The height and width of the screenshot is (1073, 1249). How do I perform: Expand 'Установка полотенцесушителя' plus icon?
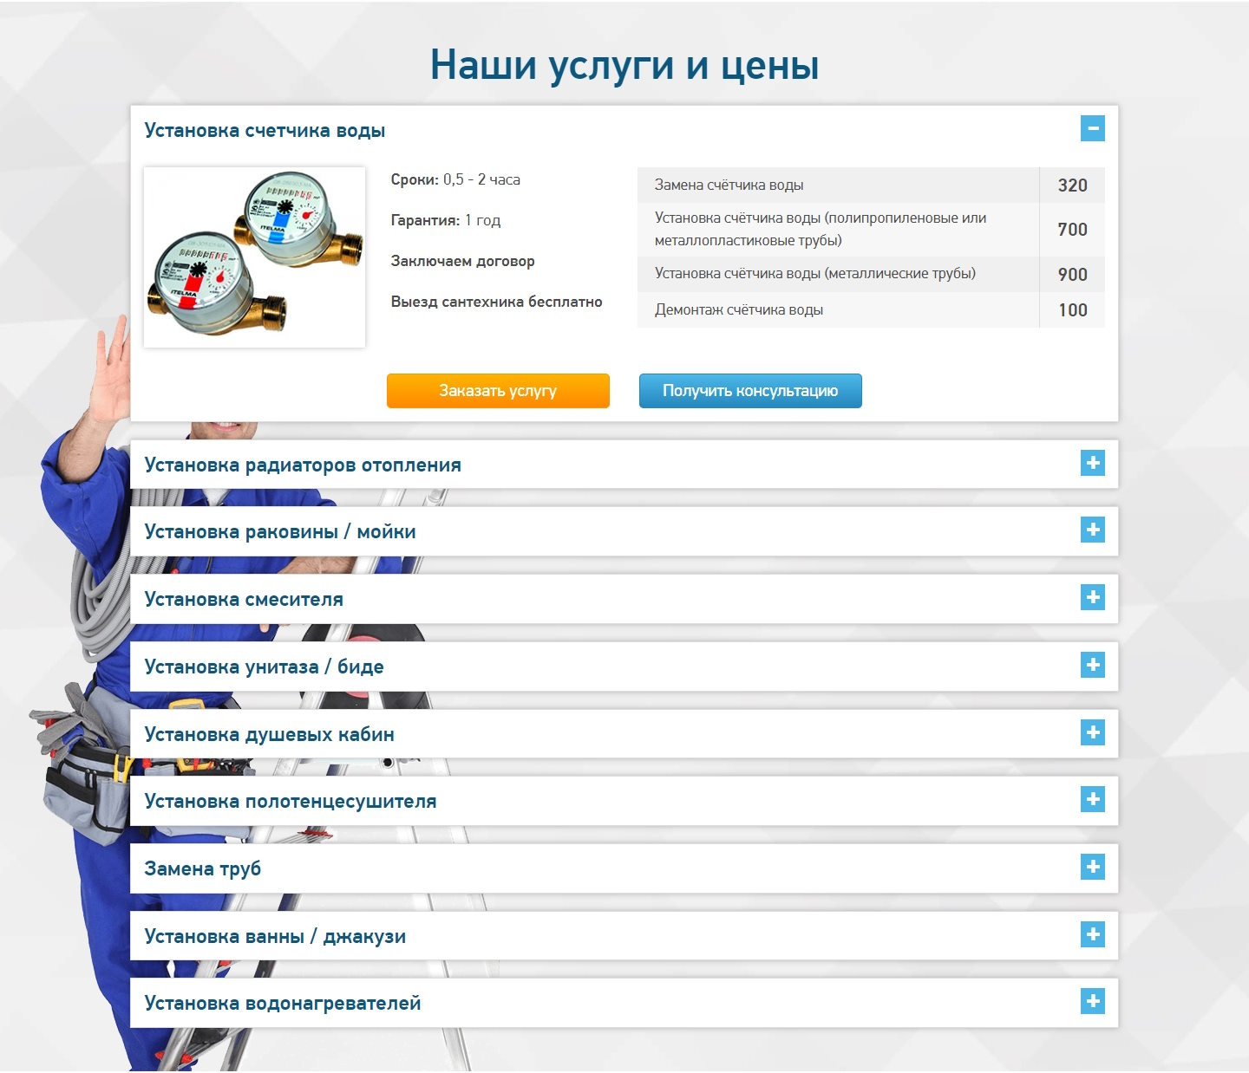(1093, 799)
